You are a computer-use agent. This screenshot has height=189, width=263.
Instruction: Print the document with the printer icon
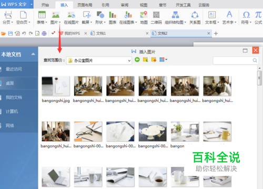(44, 33)
